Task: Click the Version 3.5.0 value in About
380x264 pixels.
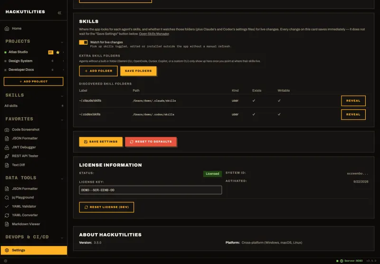Action: tap(97, 243)
